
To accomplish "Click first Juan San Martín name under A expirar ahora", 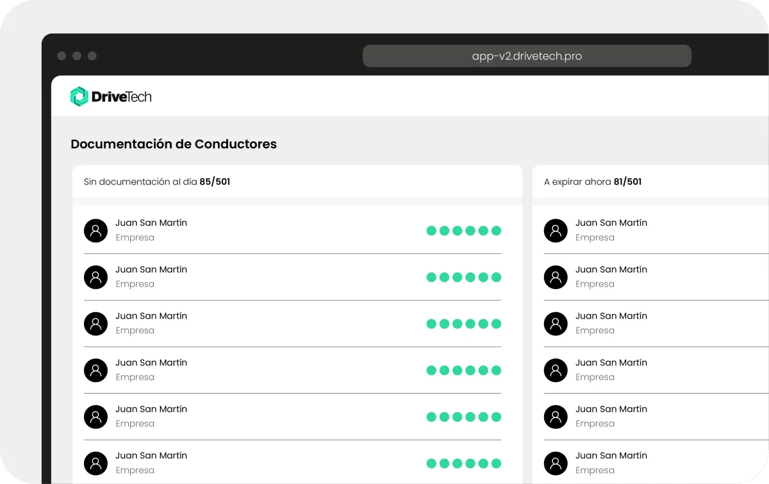I will tap(611, 223).
